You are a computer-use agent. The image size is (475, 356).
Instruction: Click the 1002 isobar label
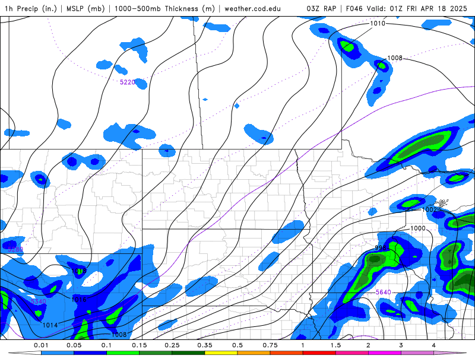[x=429, y=209]
